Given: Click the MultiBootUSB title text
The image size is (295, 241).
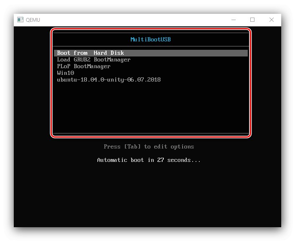Looking at the screenshot, I should coord(151,39).
